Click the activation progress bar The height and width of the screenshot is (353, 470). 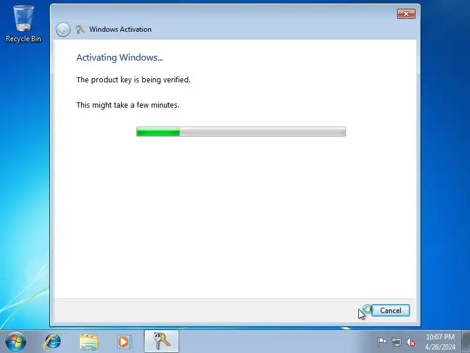pos(241,131)
